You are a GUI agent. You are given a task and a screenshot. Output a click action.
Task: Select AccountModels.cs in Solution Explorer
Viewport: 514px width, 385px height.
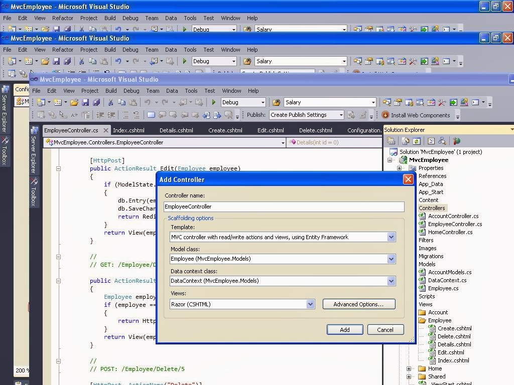(450, 272)
